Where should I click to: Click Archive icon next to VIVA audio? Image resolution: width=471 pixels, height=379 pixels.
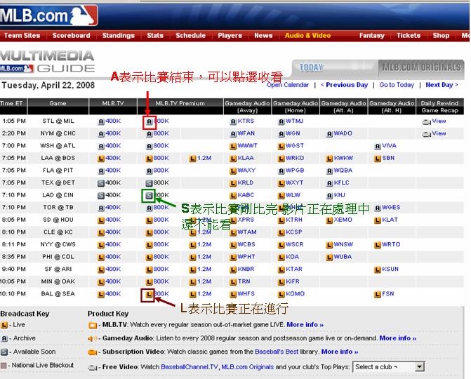378,146
